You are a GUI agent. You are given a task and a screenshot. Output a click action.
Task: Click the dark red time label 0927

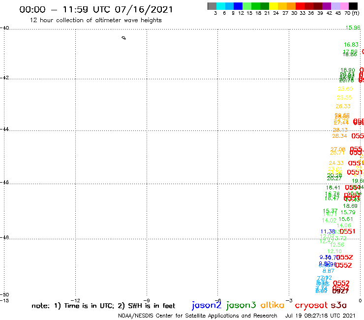point(340,291)
